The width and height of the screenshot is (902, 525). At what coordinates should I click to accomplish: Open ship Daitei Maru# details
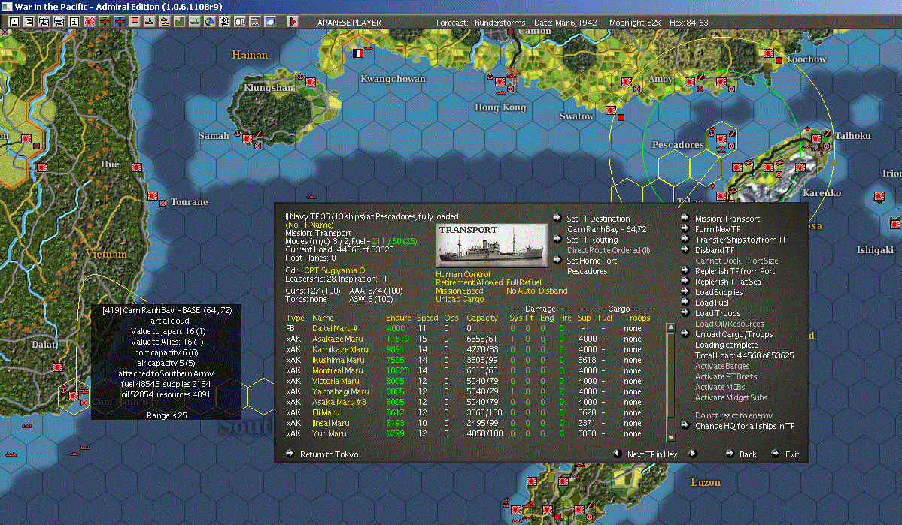click(335, 328)
